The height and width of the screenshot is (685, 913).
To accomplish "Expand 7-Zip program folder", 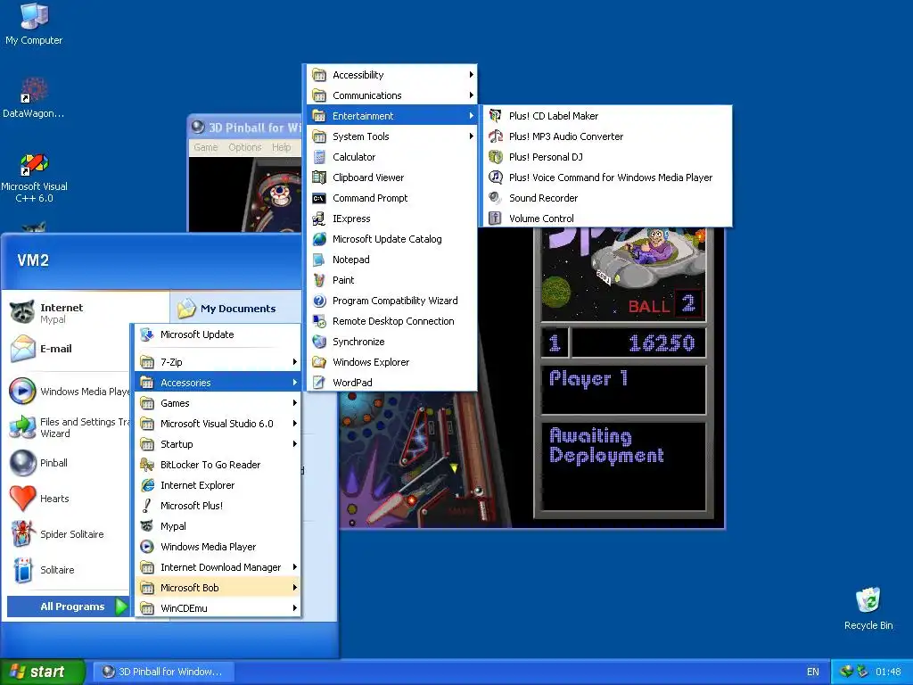I will click(218, 362).
